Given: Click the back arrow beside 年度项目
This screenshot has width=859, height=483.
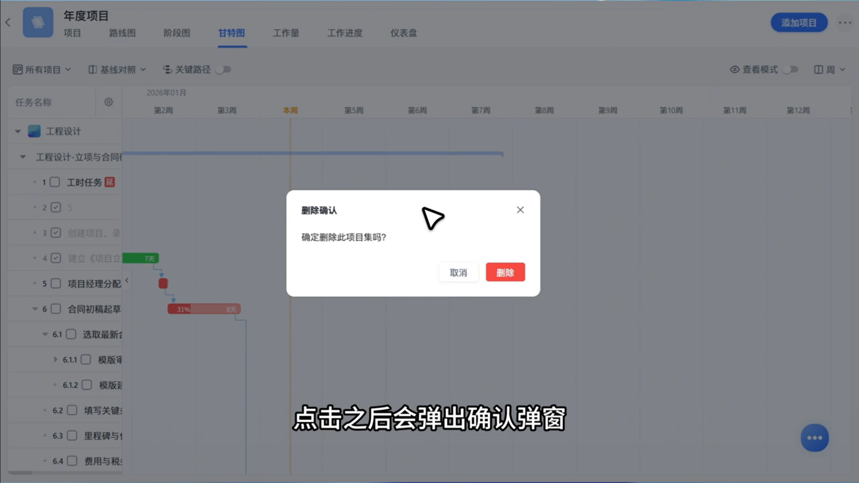Looking at the screenshot, I should click(x=8, y=23).
